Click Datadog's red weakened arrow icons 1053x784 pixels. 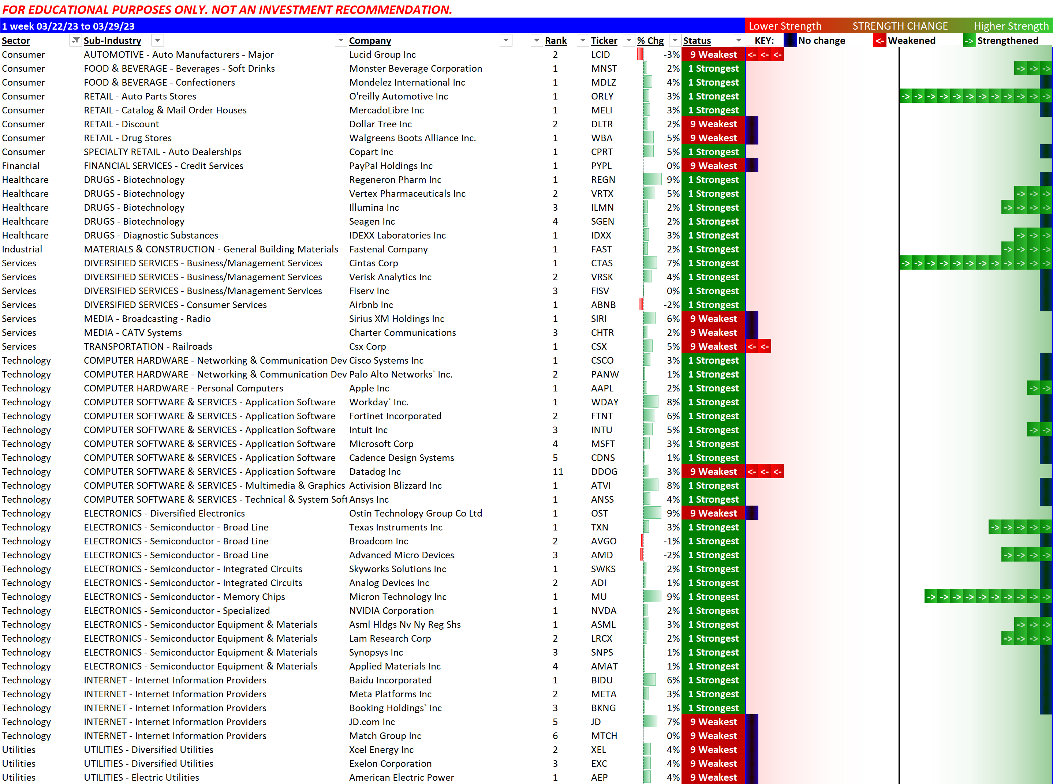pyautogui.click(x=764, y=472)
